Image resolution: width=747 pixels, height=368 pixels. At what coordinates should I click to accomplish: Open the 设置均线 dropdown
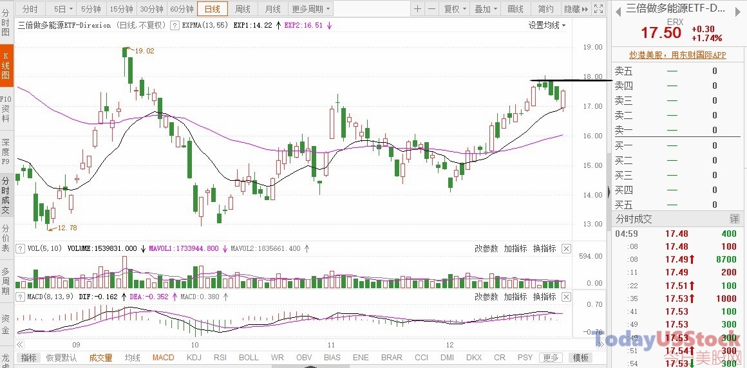547,25
